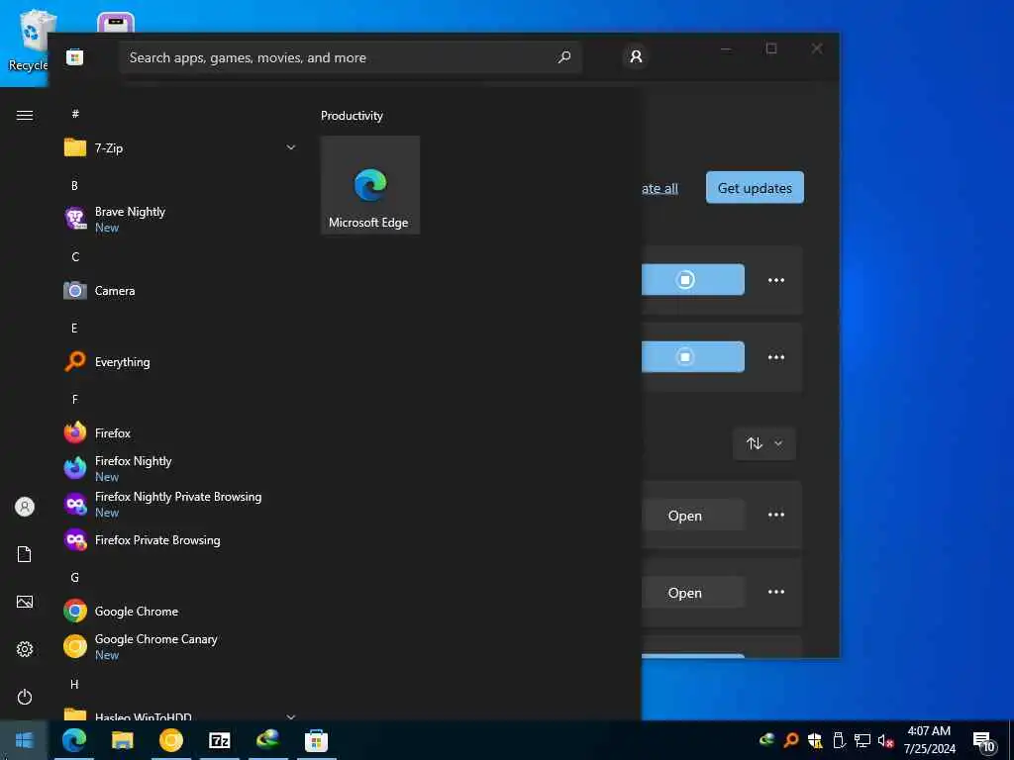Open the Internet Explorer globe icon on taskbar
Viewport: 1014px width, 760px height.
coord(267,740)
